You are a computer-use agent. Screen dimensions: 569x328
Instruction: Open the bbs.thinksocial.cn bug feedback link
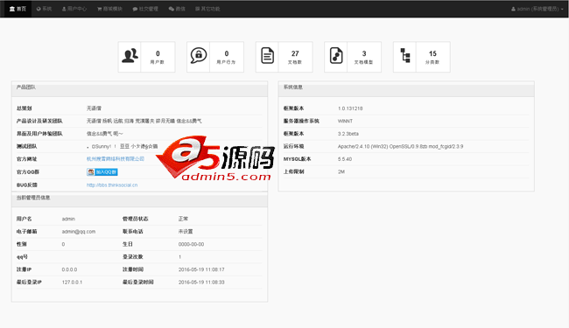[112, 185]
